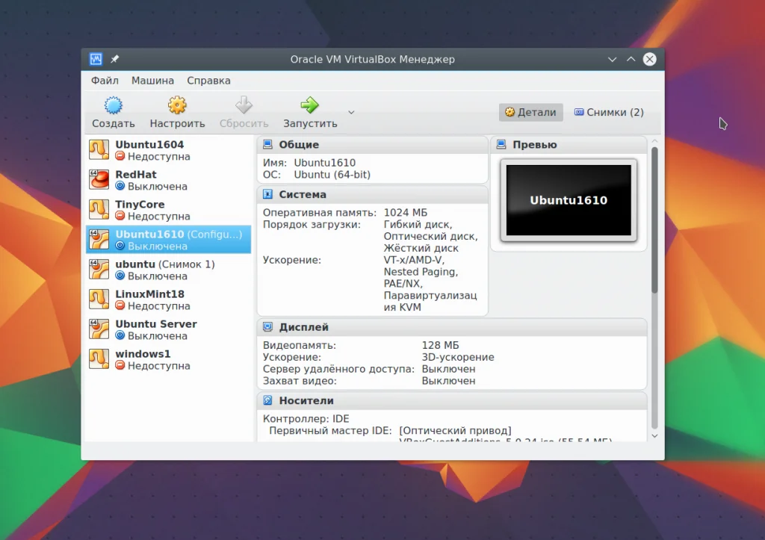Image resolution: width=765 pixels, height=540 pixels.
Task: Click the VirtualBox pin icon in title bar
Action: 115,60
